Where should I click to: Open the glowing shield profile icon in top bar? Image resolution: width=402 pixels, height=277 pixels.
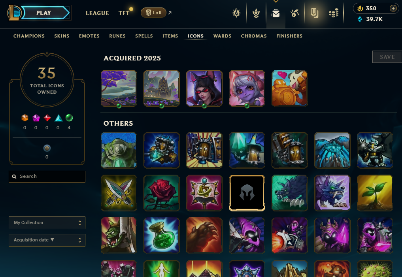click(314, 13)
